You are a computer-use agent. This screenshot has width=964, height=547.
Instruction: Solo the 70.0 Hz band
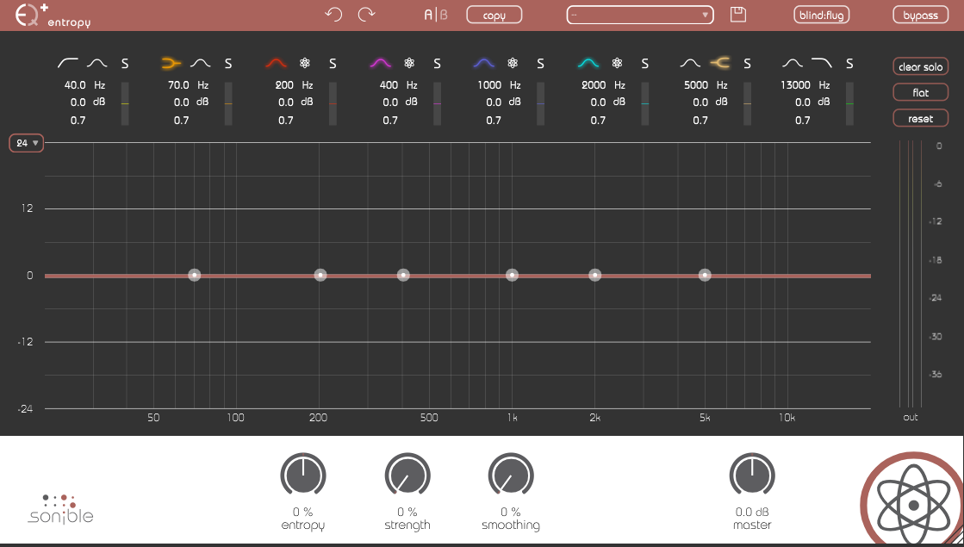pos(228,63)
